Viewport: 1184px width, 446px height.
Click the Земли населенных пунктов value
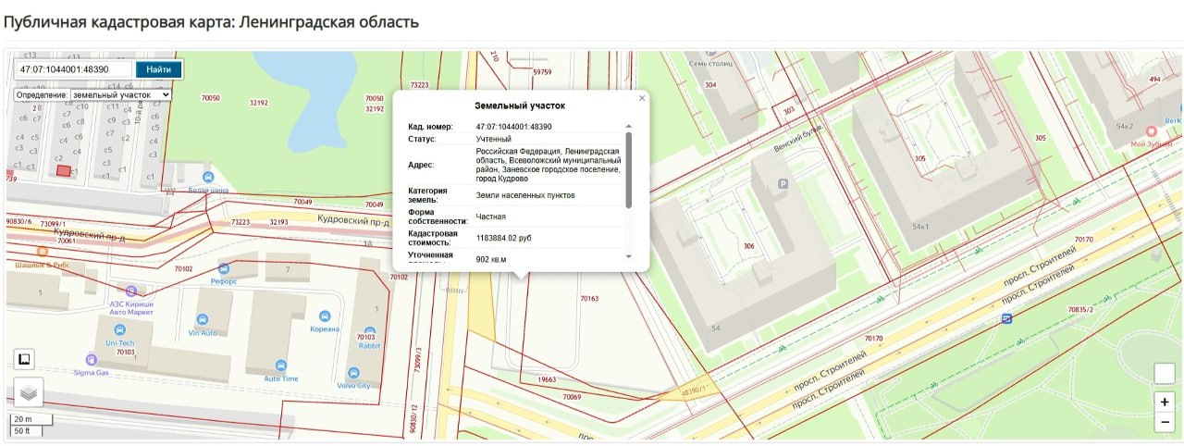click(x=525, y=195)
